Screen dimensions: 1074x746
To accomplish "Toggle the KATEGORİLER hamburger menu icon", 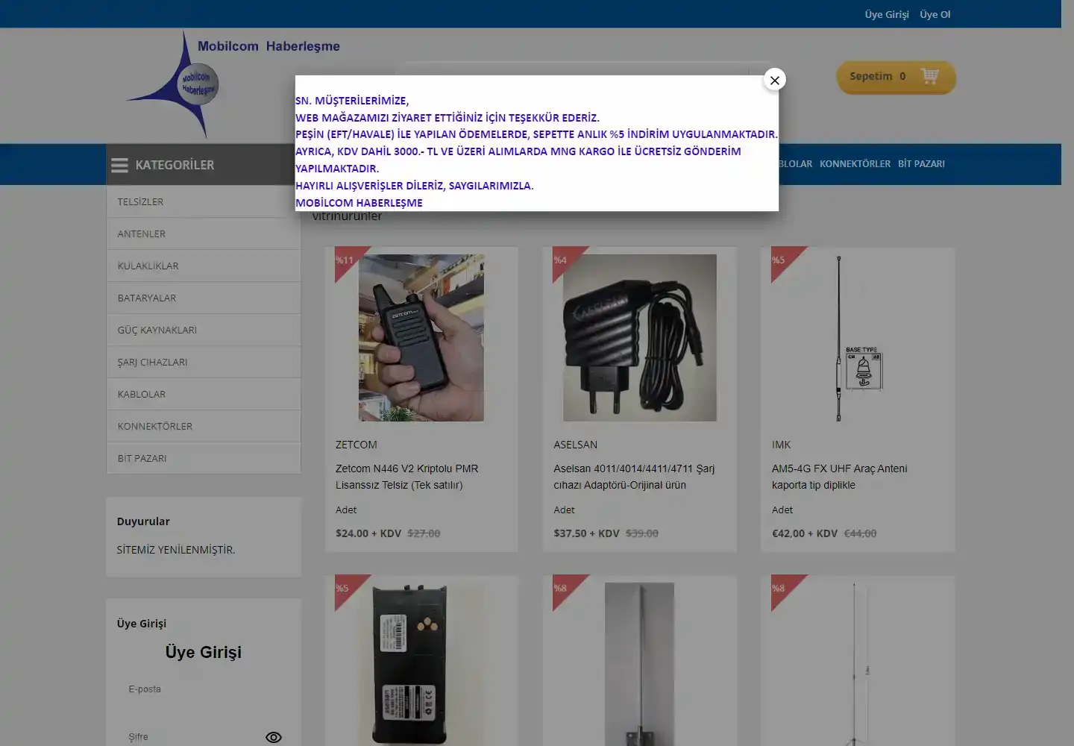I will [119, 165].
